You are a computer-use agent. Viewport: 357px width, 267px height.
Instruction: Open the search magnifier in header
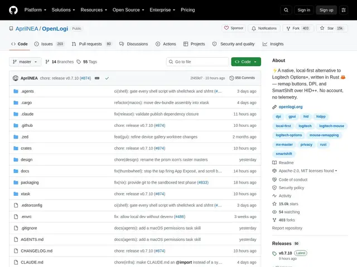[286, 10]
